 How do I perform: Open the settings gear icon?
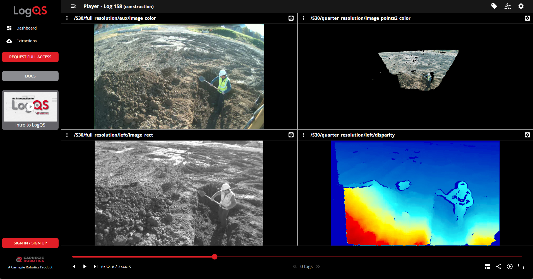[521, 6]
